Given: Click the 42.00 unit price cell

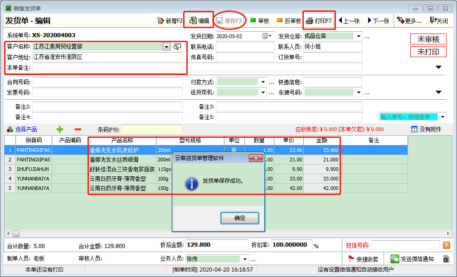Looking at the screenshot, I should pos(289,188).
